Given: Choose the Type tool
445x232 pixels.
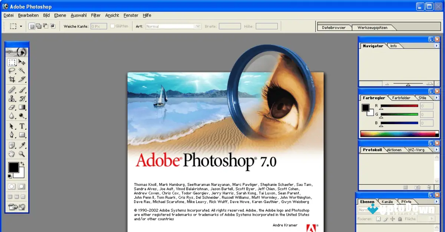Looking at the screenshot, I should click(x=22, y=126).
